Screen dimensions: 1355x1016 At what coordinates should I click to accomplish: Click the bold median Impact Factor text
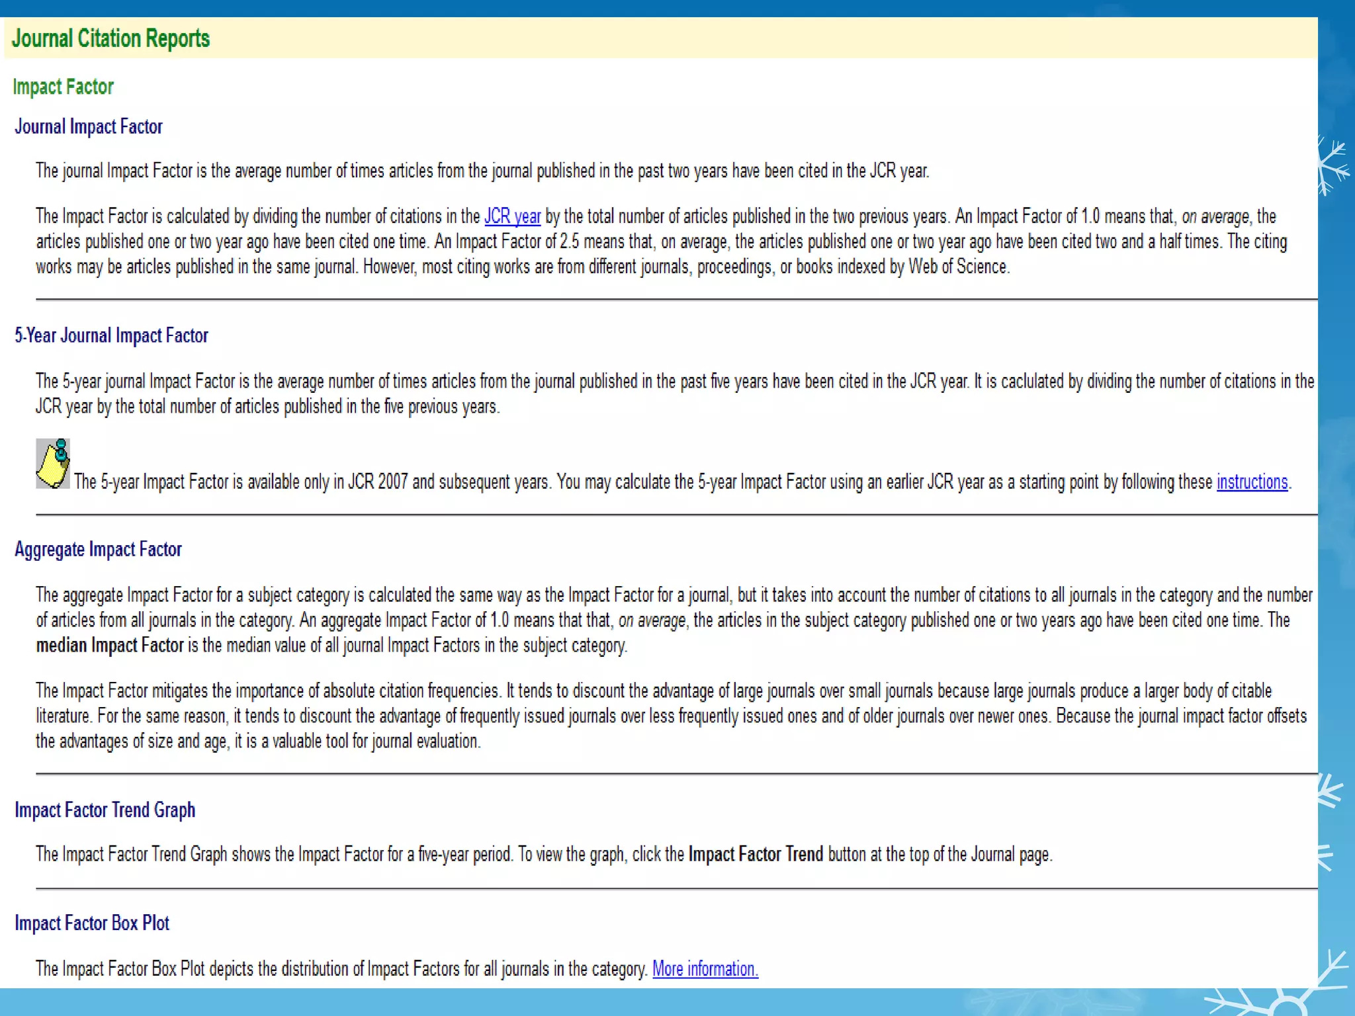click(x=109, y=645)
